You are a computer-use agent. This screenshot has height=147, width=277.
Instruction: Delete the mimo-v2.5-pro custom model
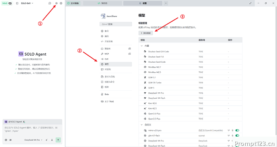[x=232, y=131]
